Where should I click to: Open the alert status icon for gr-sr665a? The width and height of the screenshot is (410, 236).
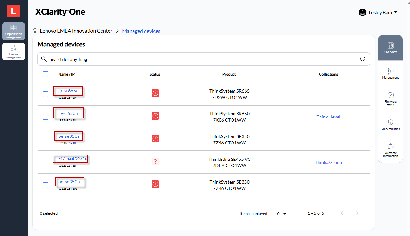155,93
